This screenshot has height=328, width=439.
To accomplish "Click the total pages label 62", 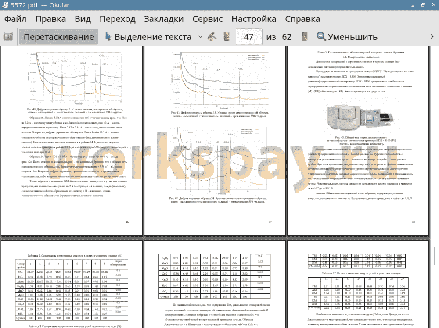I will coord(287,37).
